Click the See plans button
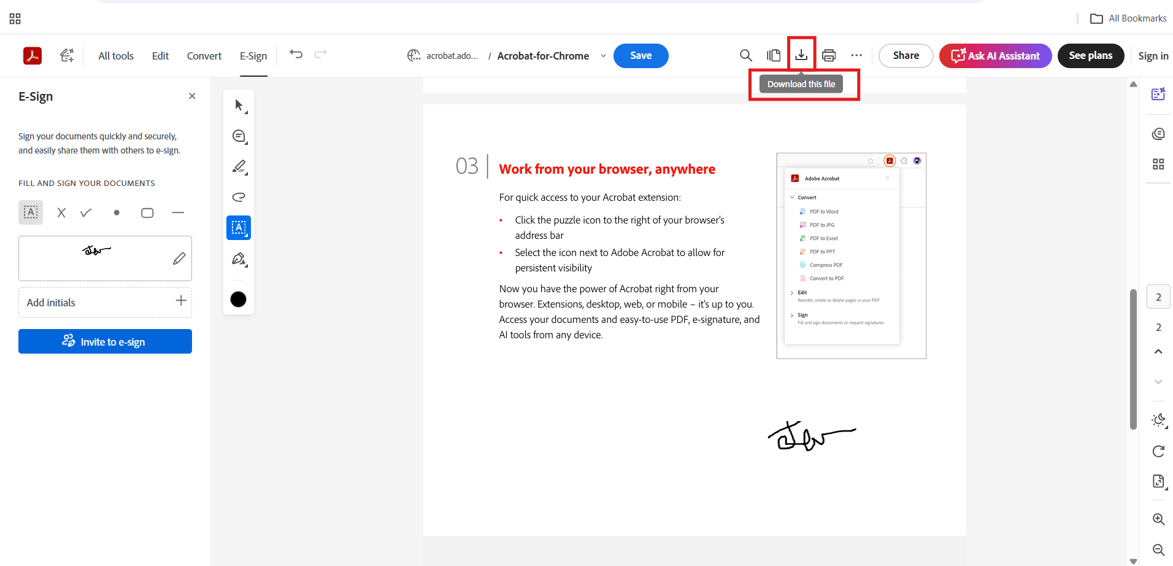Screen dimensions: 1173x566 tap(1091, 56)
